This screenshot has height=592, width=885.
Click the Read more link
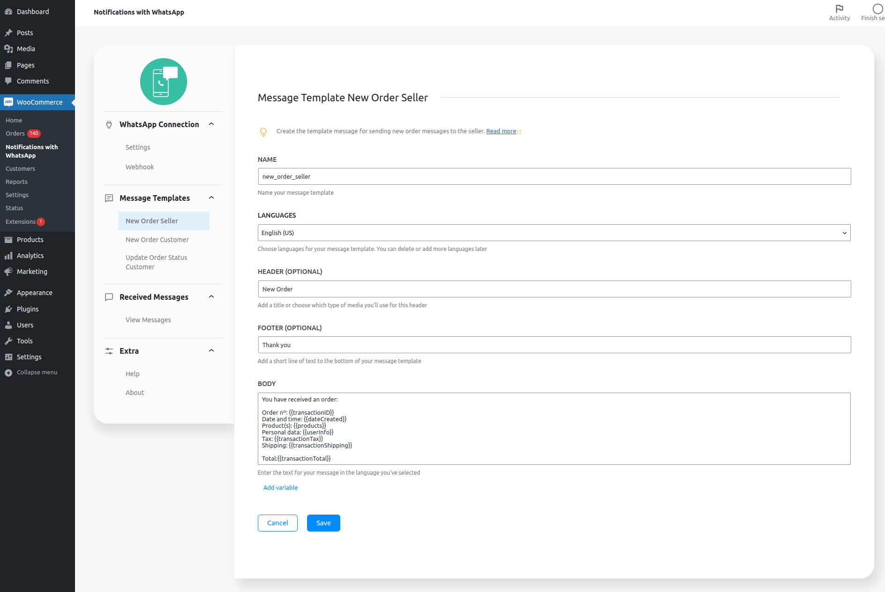[501, 131]
